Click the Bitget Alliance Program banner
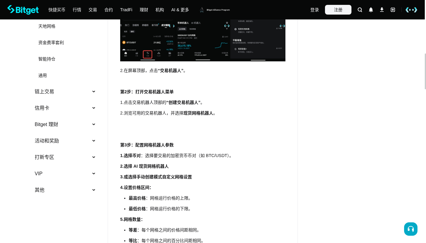Viewport: 426px width, 243px height. [x=215, y=10]
